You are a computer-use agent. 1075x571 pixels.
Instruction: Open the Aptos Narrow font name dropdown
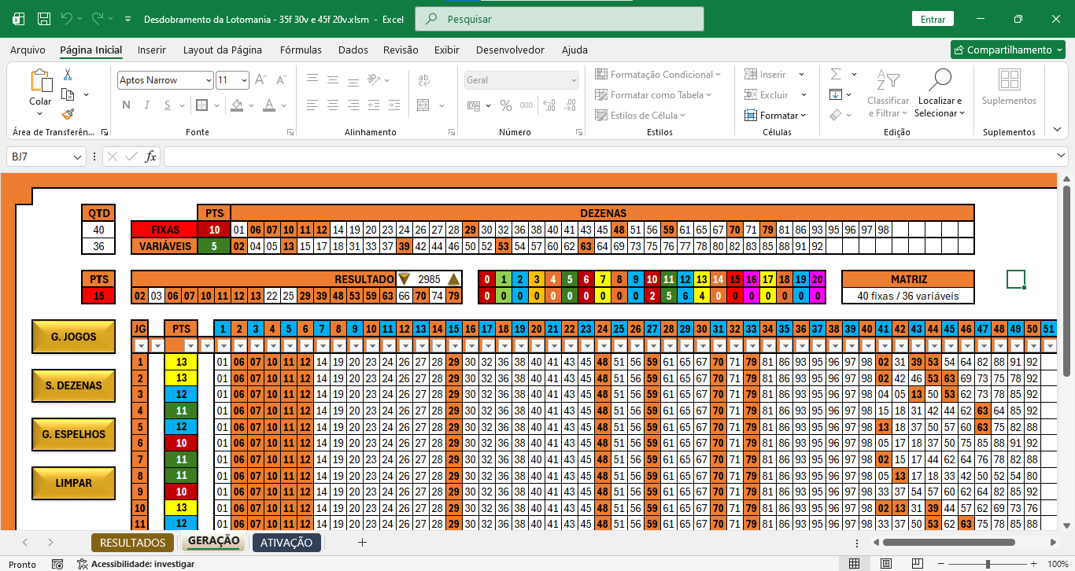(208, 80)
